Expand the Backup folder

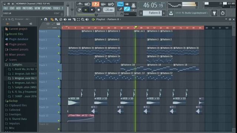(13, 101)
